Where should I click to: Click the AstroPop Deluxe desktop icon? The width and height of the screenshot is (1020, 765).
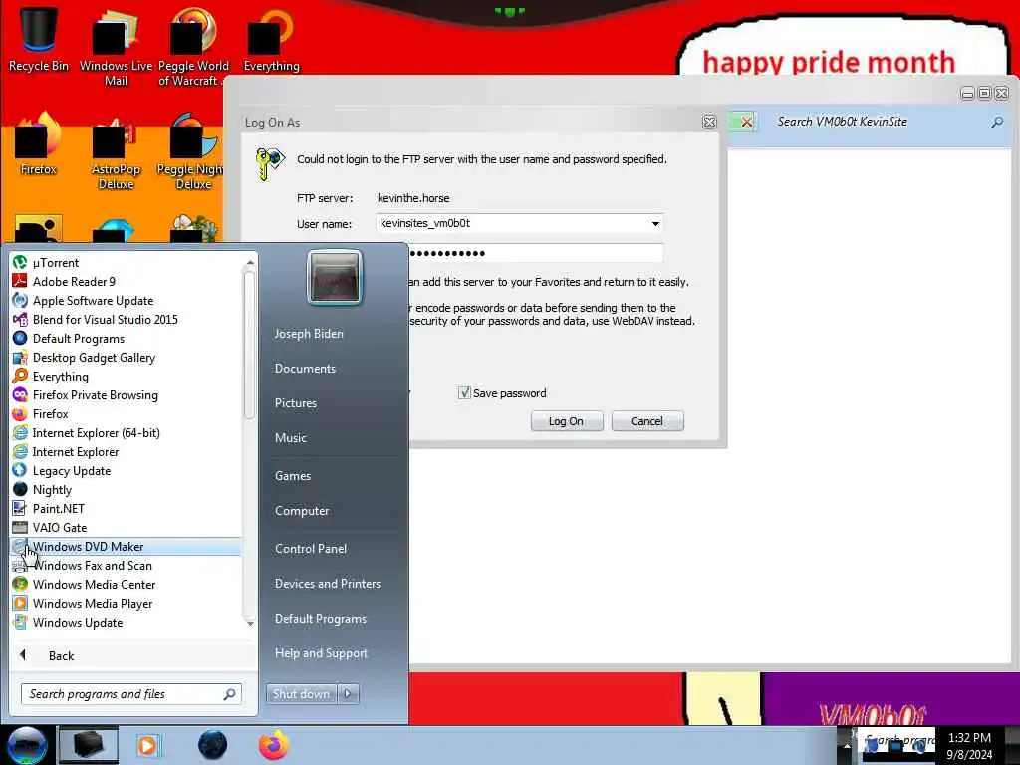coord(116,152)
